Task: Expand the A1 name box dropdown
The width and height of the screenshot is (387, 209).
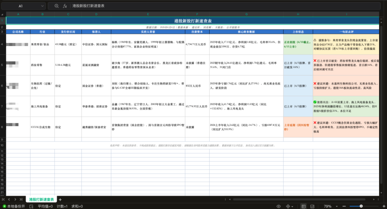Action: coord(42,6)
